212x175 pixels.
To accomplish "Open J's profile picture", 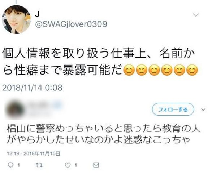I will click(x=16, y=19).
